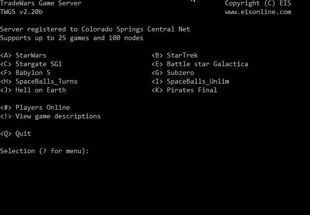Choose the Pirates Final game

pyautogui.click(x=184, y=90)
